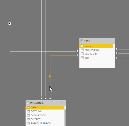Screen dimensions: 129x126
Task: Select the DCSZLINK field in PINS Actual
Action: coord(45,111)
